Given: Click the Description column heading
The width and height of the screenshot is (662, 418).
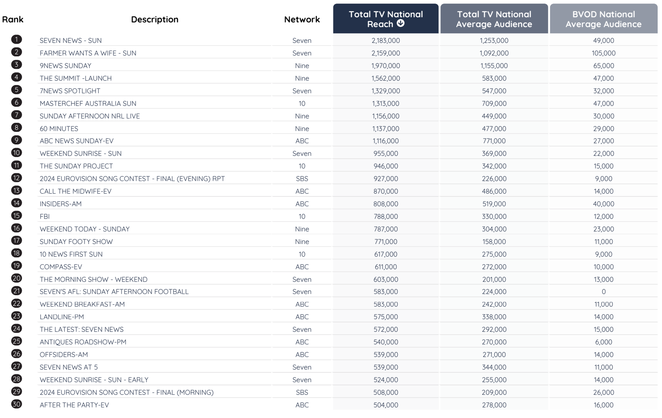Looking at the screenshot, I should (x=155, y=19).
